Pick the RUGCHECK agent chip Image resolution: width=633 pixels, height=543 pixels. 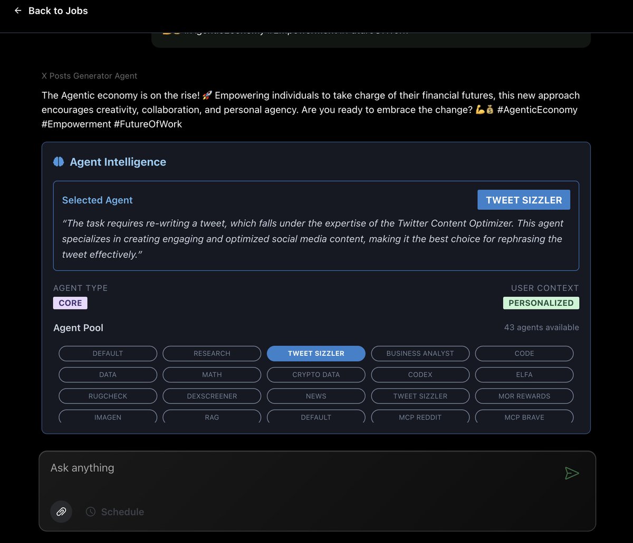[x=108, y=396]
